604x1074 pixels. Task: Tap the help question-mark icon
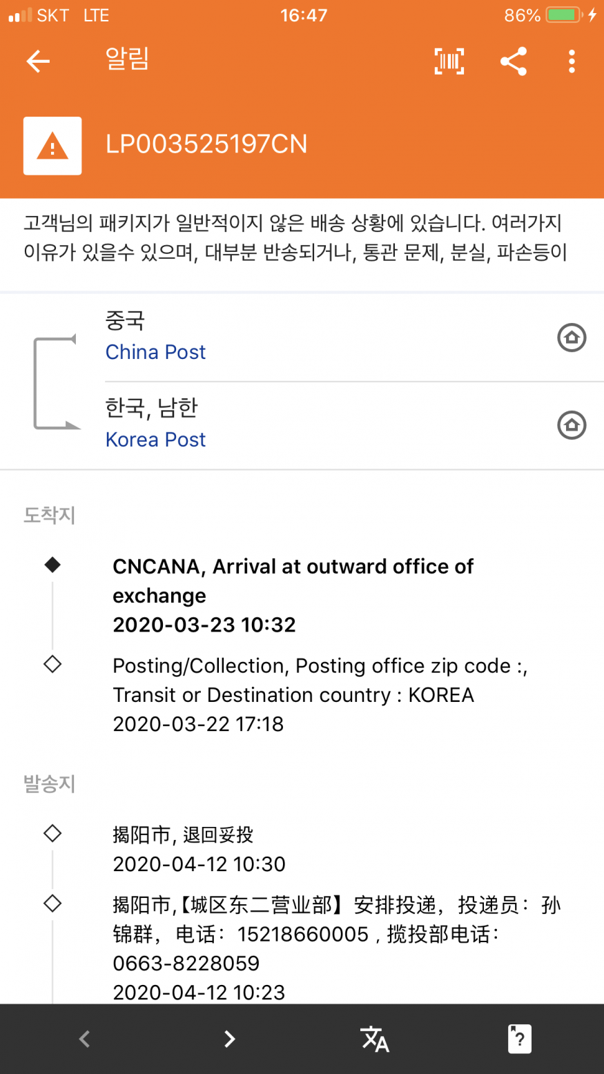click(520, 1038)
